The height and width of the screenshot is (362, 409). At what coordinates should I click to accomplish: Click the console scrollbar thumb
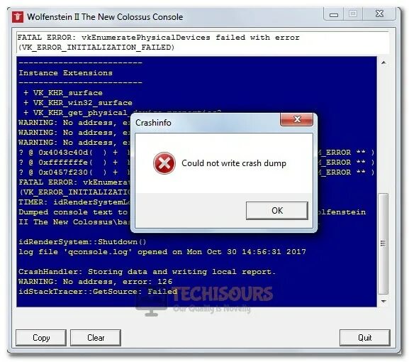click(x=383, y=243)
